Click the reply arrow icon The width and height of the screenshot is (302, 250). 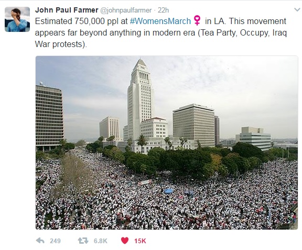click(x=40, y=241)
